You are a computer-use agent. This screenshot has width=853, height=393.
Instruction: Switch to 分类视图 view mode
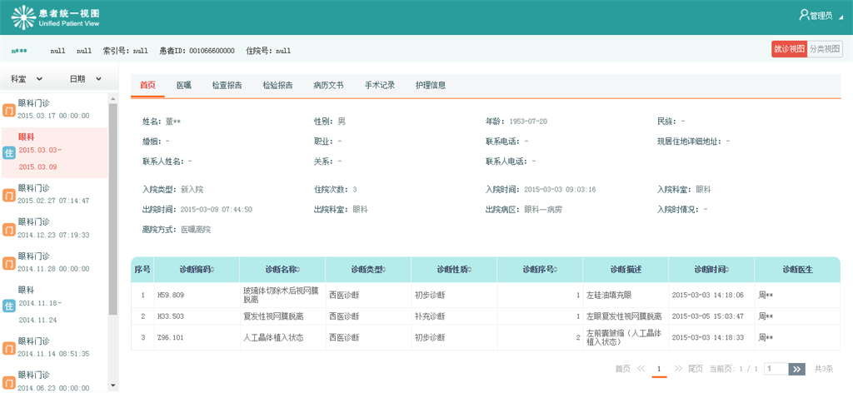tap(825, 49)
